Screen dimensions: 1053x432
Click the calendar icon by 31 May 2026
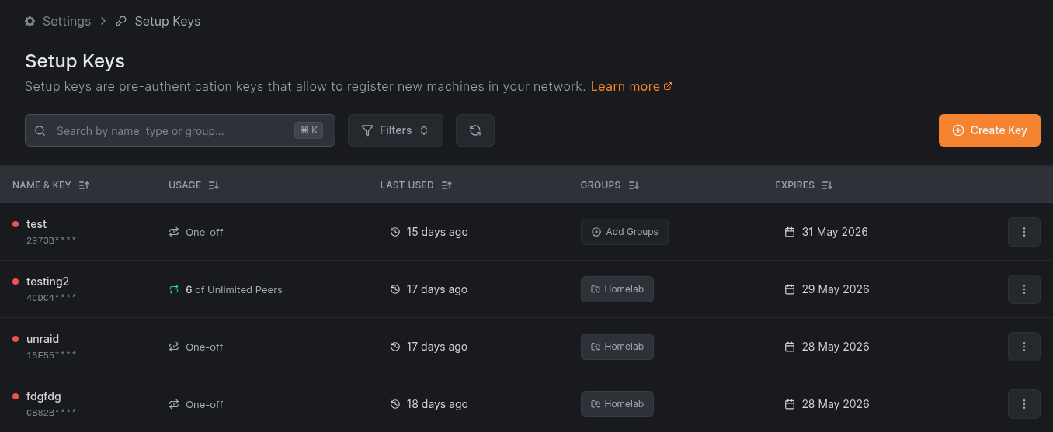coord(790,232)
